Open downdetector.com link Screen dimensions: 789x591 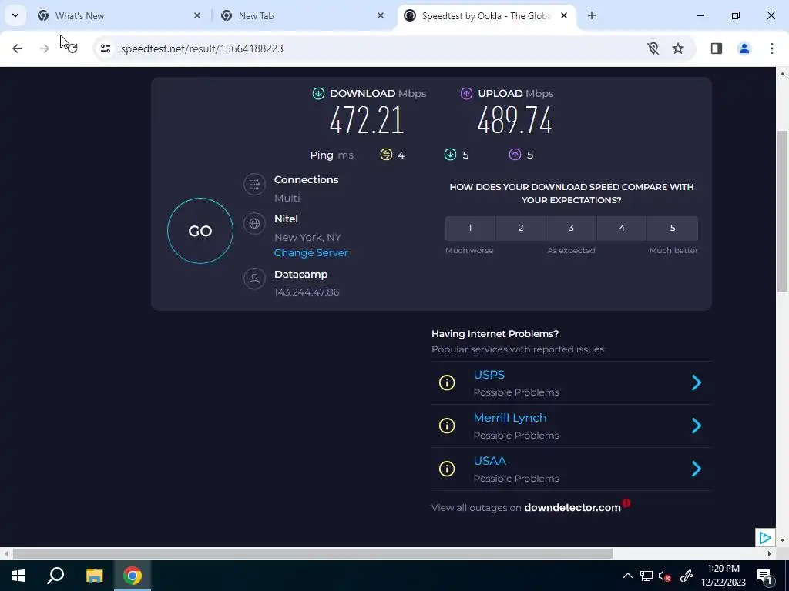572,508
